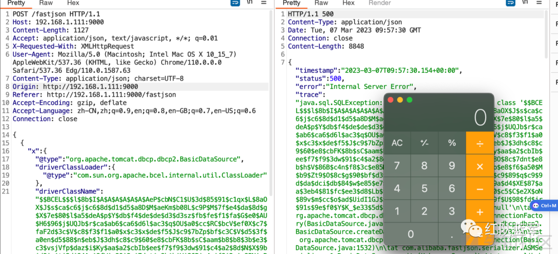
Task: Click digit 0 in Calculator keypad
Action: tap(411, 234)
